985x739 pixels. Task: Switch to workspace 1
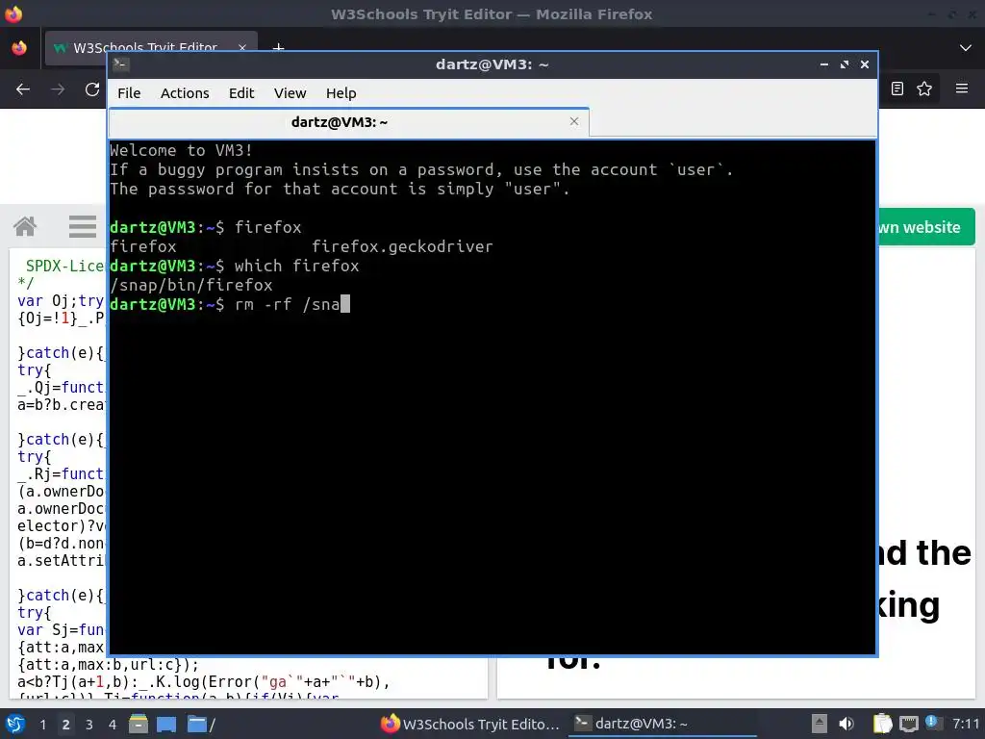click(x=42, y=725)
